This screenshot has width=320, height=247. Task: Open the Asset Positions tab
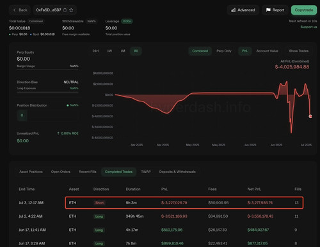pos(31,172)
